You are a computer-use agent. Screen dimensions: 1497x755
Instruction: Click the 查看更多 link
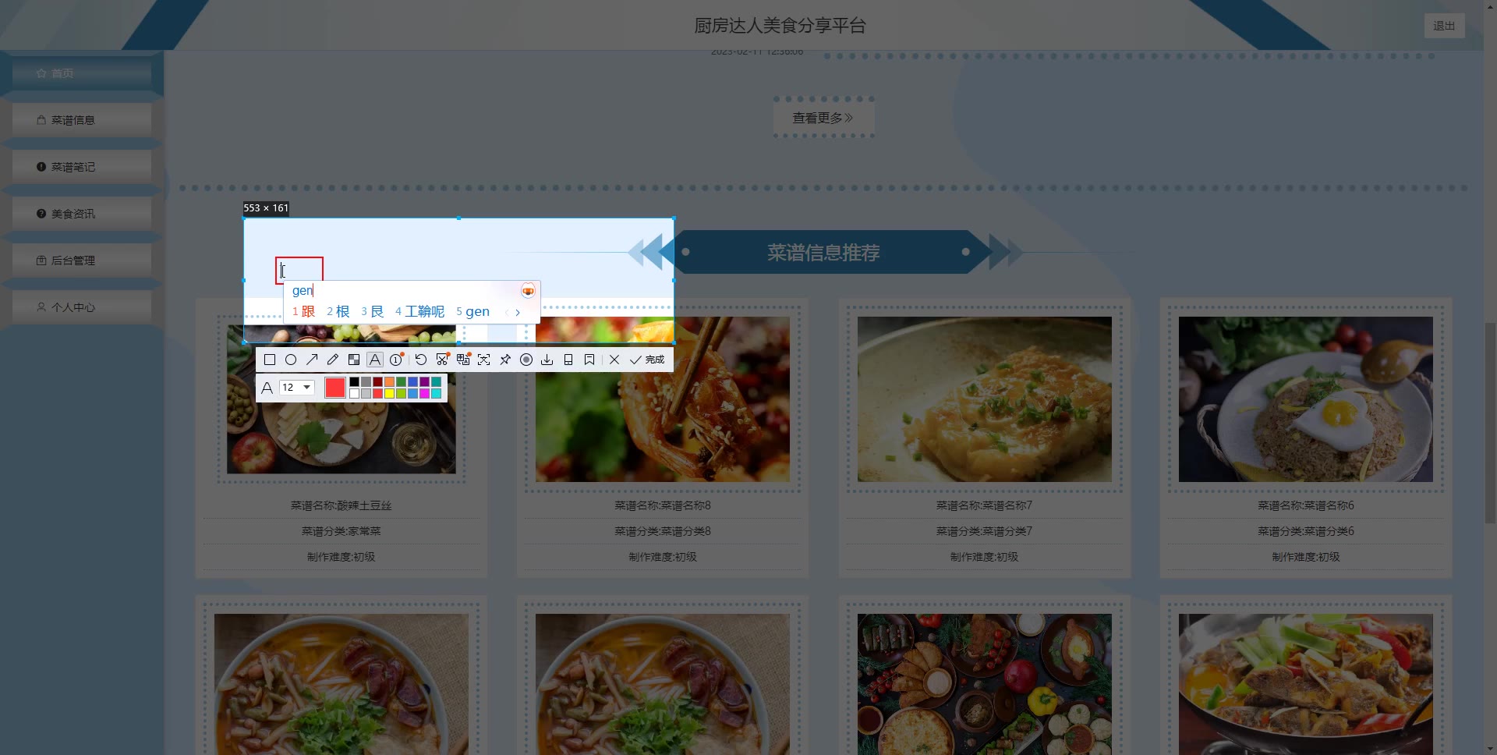[x=823, y=118]
